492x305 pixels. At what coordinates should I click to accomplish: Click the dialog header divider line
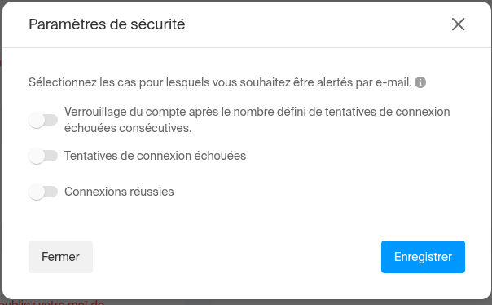pos(247,48)
